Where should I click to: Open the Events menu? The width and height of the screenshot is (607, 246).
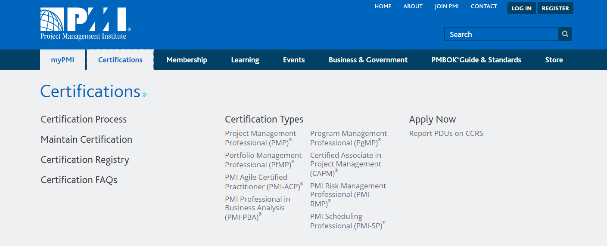[294, 60]
